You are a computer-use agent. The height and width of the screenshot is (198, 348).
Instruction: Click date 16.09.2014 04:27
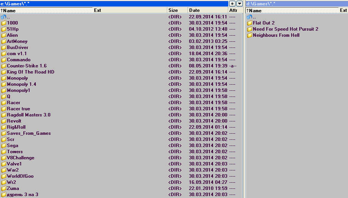pyautogui.click(x=208, y=182)
